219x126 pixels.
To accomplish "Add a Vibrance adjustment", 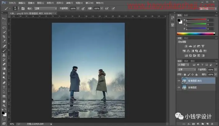I will [x=203, y=46].
